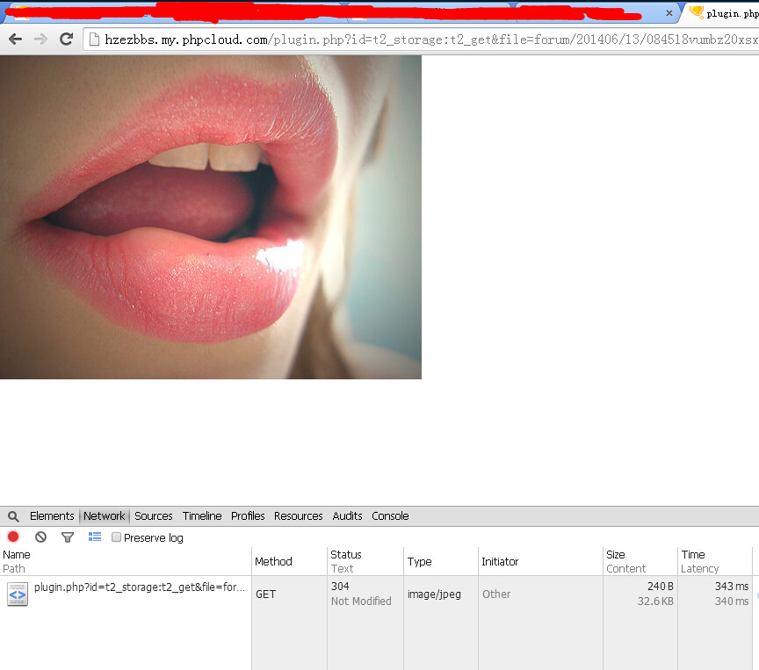Screen dimensions: 759x670
Task: Click the plugin.php request file icon
Action: (x=17, y=594)
